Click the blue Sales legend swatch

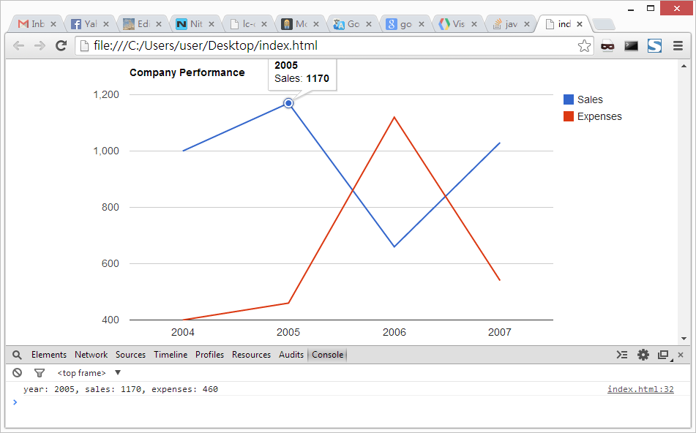pyautogui.click(x=569, y=99)
